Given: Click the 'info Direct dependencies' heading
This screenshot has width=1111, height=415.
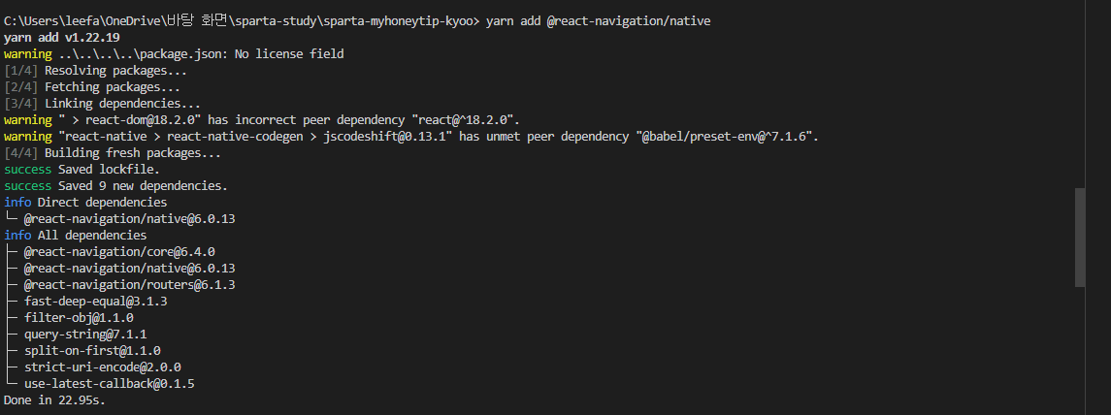Looking at the screenshot, I should (85, 203).
